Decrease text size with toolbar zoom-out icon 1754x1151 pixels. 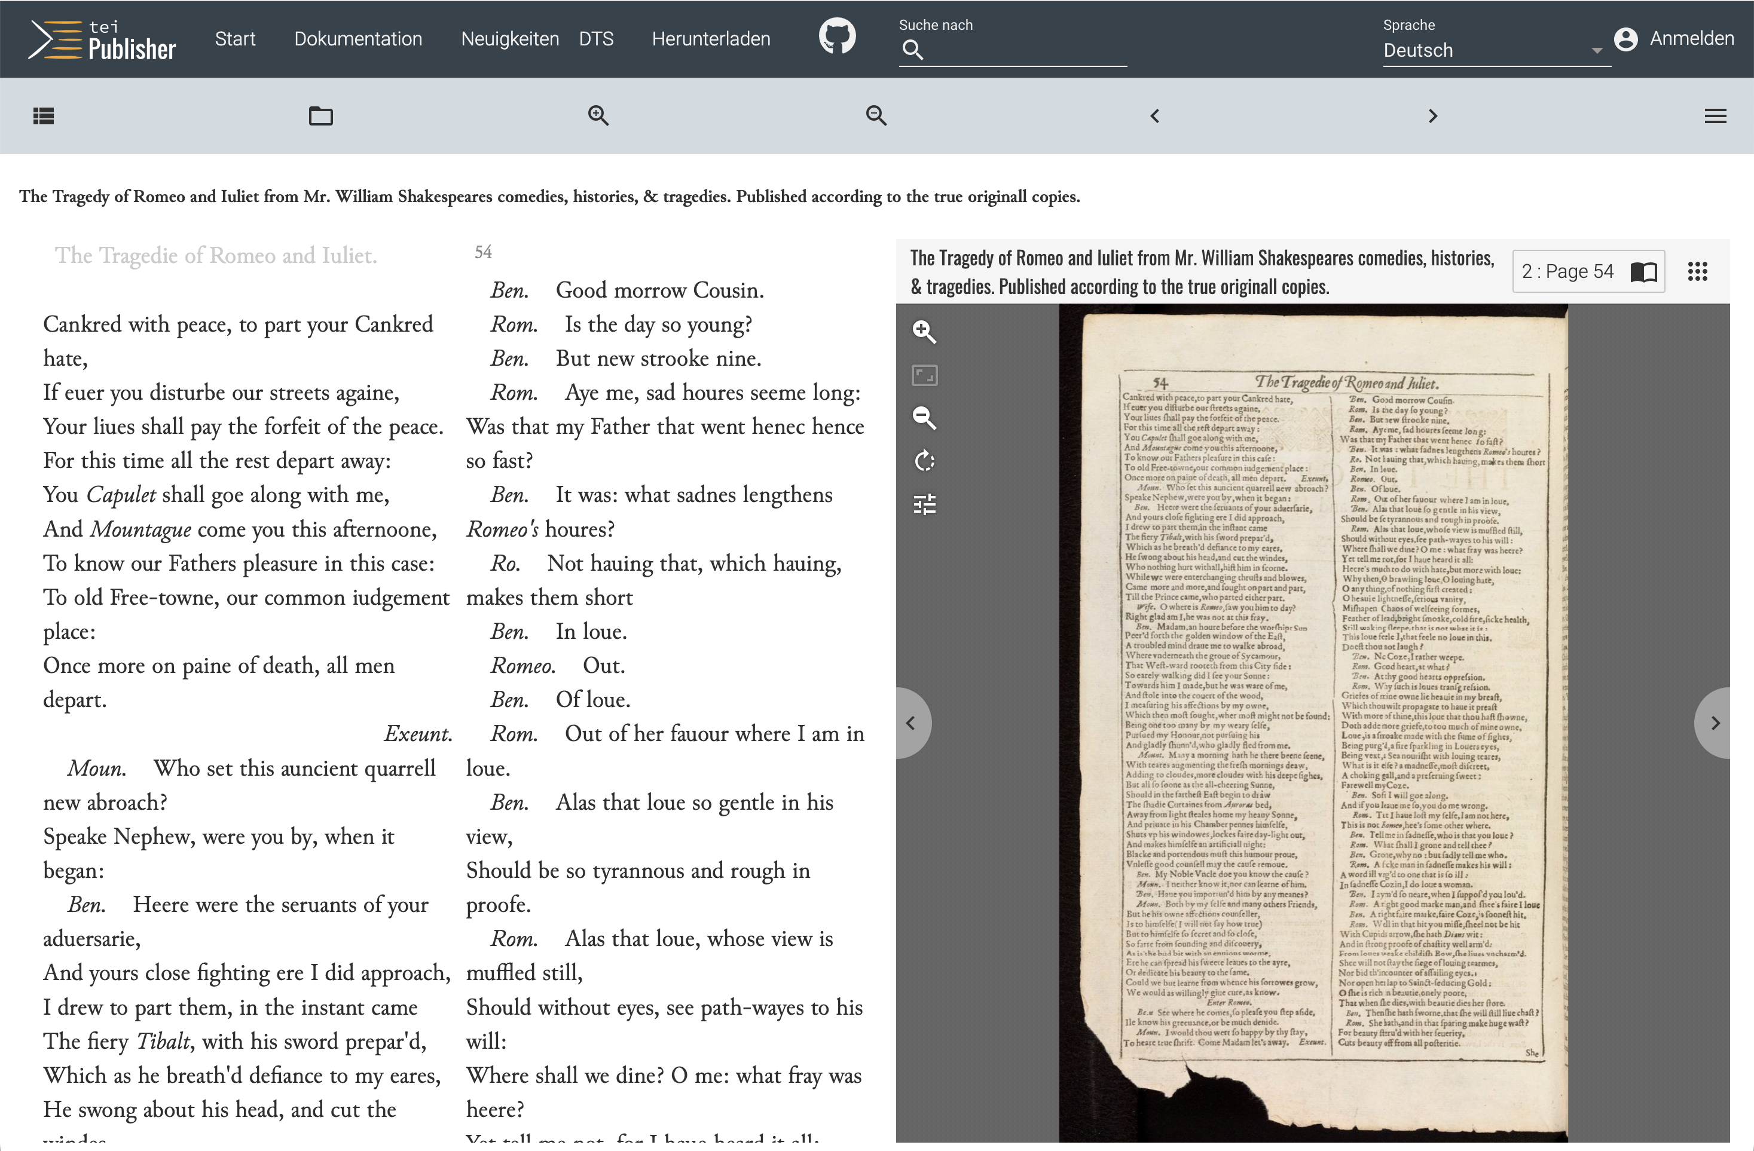876,116
